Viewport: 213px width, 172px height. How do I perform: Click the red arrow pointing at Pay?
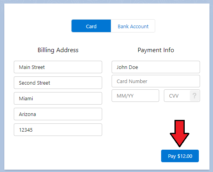click(x=180, y=133)
